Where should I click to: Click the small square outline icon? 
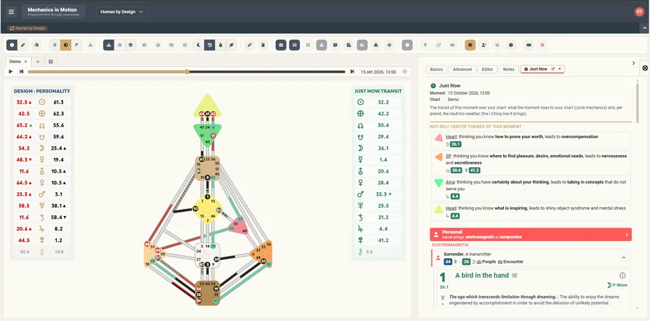pos(308,45)
